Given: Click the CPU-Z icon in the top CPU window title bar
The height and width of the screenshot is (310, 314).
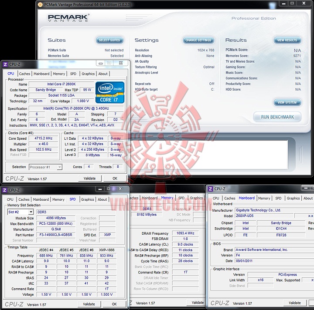Looking at the screenshot, I should 5,64.
